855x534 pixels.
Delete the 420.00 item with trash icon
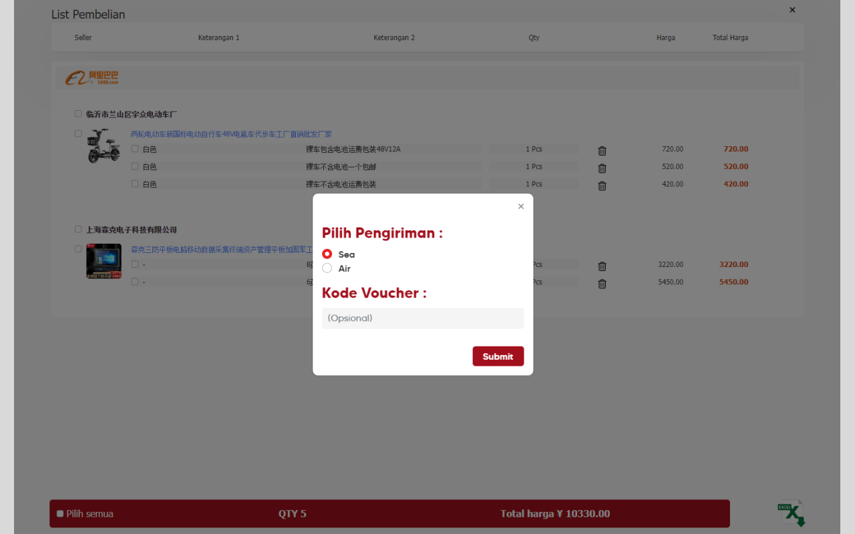pos(602,186)
